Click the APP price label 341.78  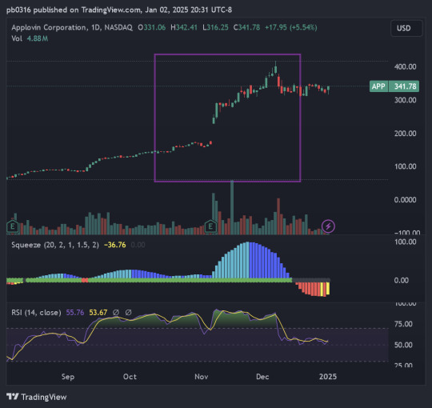[x=394, y=86]
